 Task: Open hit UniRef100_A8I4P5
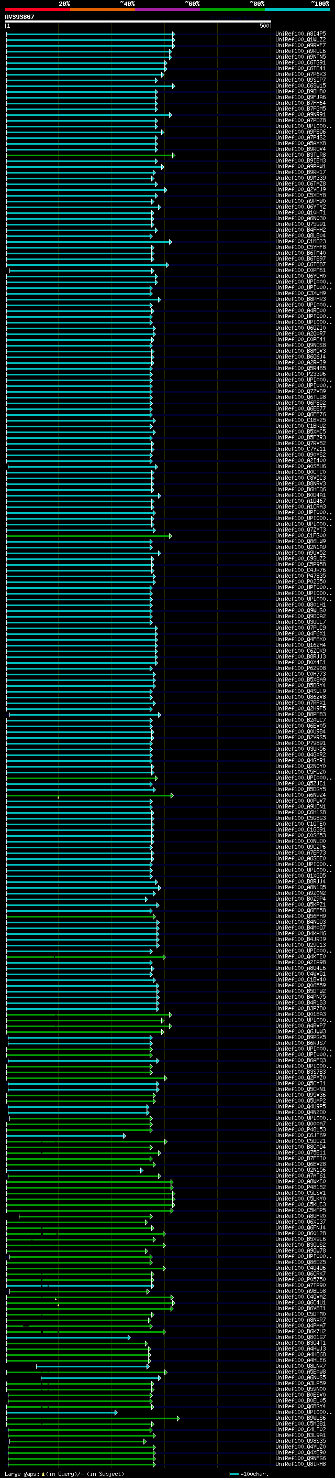tap(300, 34)
